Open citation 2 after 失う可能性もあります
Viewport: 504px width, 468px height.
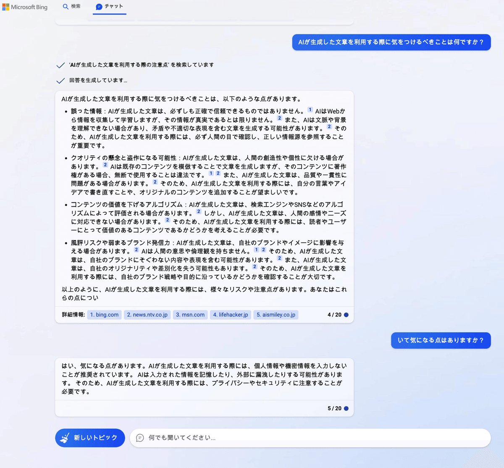[255, 267]
